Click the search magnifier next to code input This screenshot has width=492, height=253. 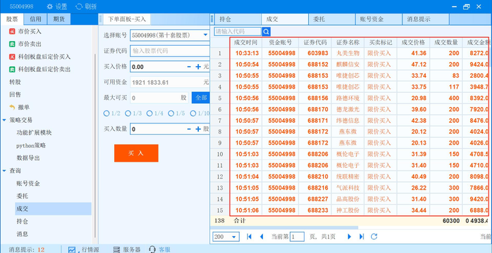click(266, 31)
